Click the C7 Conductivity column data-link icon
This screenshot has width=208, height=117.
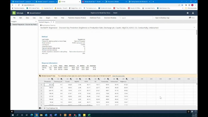pyautogui.click(x=108, y=79)
